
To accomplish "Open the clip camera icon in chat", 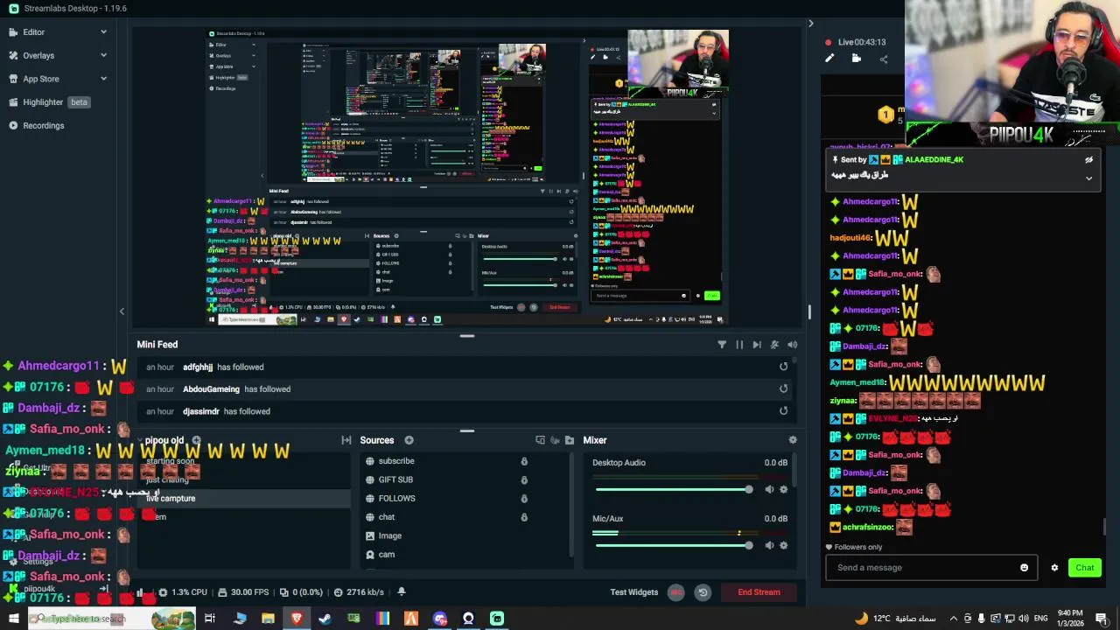I will [857, 59].
